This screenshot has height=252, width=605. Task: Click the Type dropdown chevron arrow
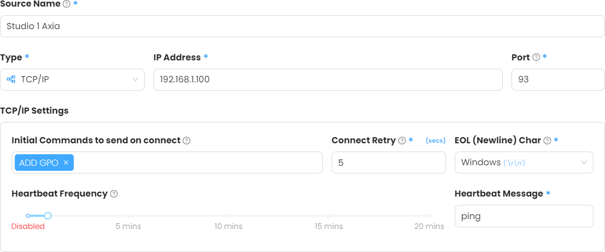click(x=135, y=80)
